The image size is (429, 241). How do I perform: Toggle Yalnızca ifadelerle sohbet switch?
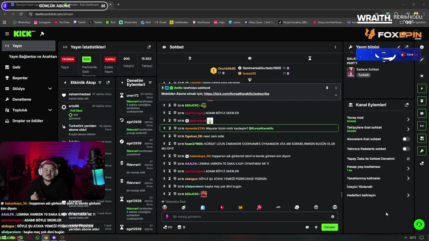point(406,149)
